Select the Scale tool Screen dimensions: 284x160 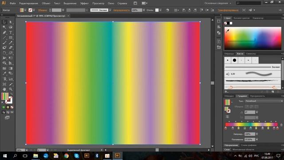pyautogui.click(x=11, y=53)
